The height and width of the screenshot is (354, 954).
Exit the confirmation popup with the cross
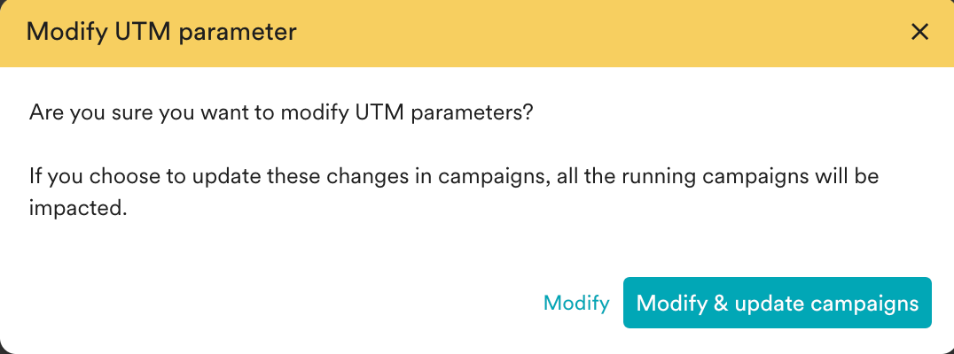click(920, 33)
